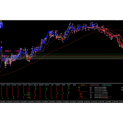The width and height of the screenshot is (123, 123).
Task: Click the red 跌 trend signal text
Action: [81, 94]
